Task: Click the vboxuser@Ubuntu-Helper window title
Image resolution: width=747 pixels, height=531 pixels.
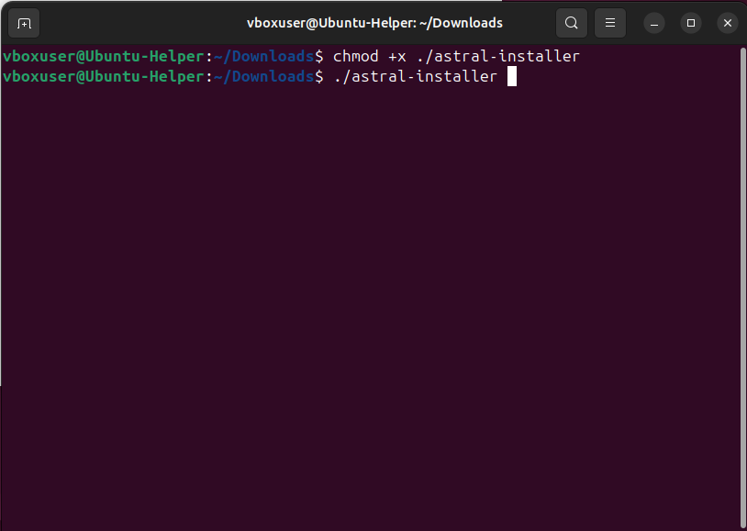Action: [374, 23]
